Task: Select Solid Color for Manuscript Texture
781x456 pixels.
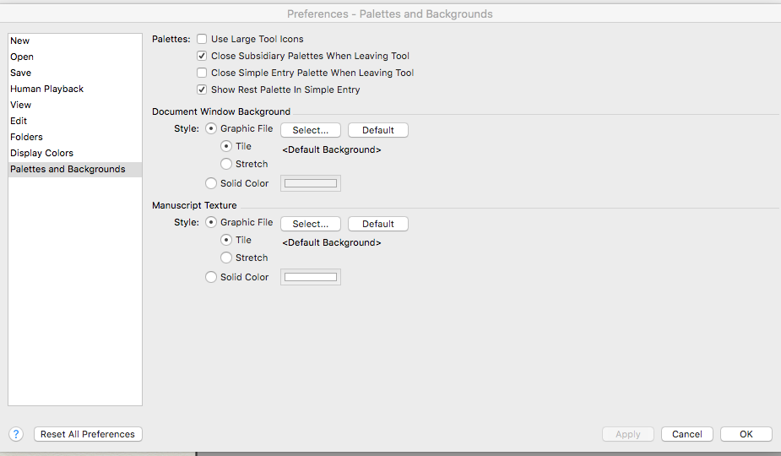Action: tap(211, 277)
